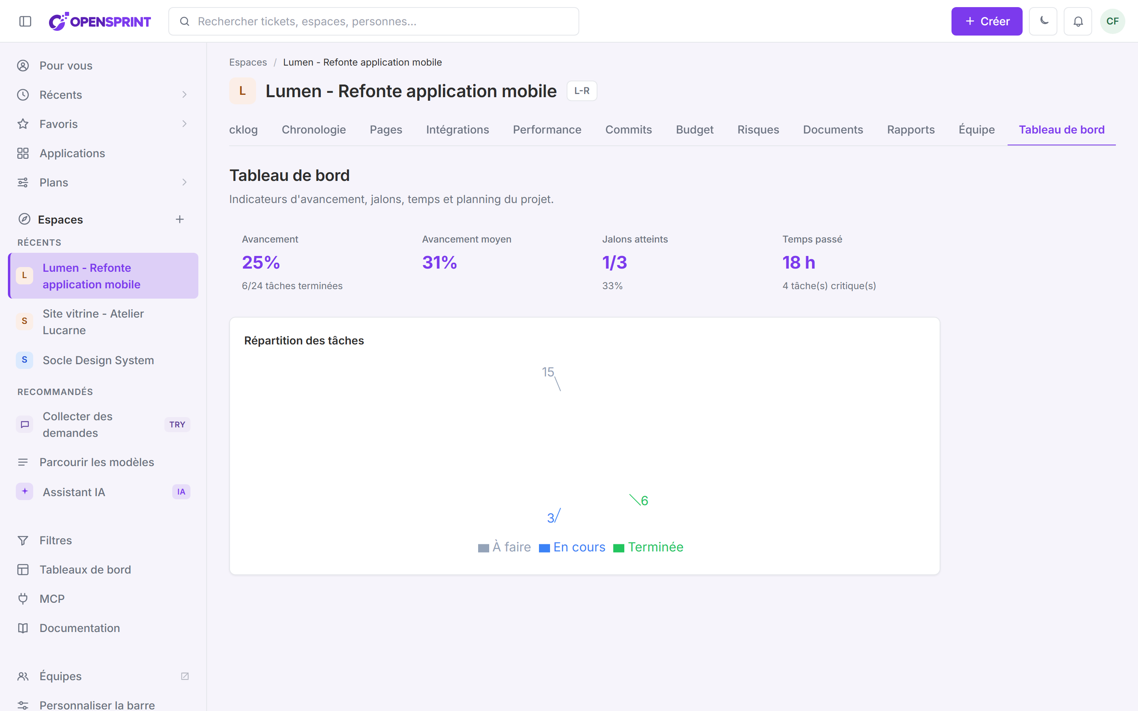
Task: Click the Applications grid icon
Action: click(x=23, y=153)
